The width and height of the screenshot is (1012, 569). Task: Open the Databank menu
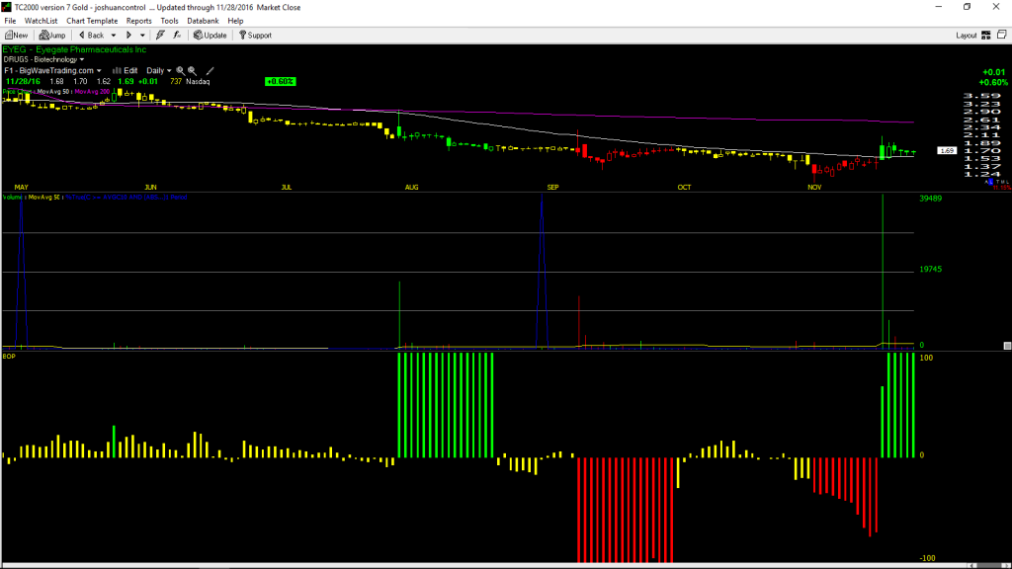[x=203, y=21]
